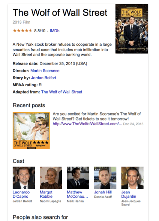159x221 pixels.
Task: Open TheWolfofWallStreet.com link in post
Action: (x=87, y=124)
